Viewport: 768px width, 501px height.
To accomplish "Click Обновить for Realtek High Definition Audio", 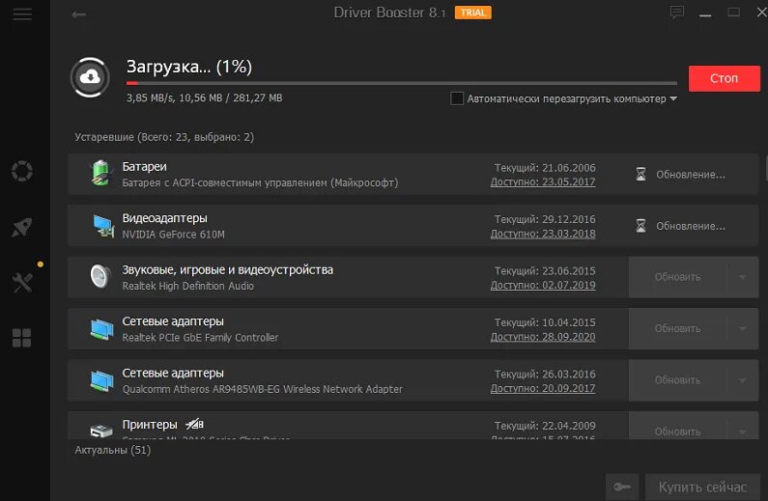I will [x=678, y=277].
